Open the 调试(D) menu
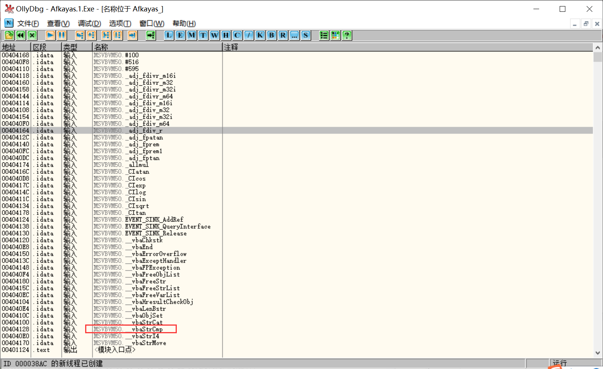This screenshot has height=369, width=603. click(x=89, y=23)
